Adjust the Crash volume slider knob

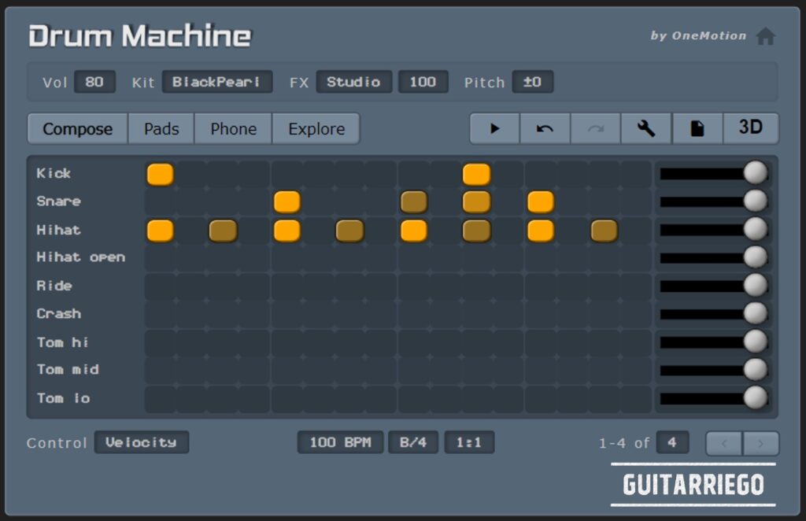point(755,313)
